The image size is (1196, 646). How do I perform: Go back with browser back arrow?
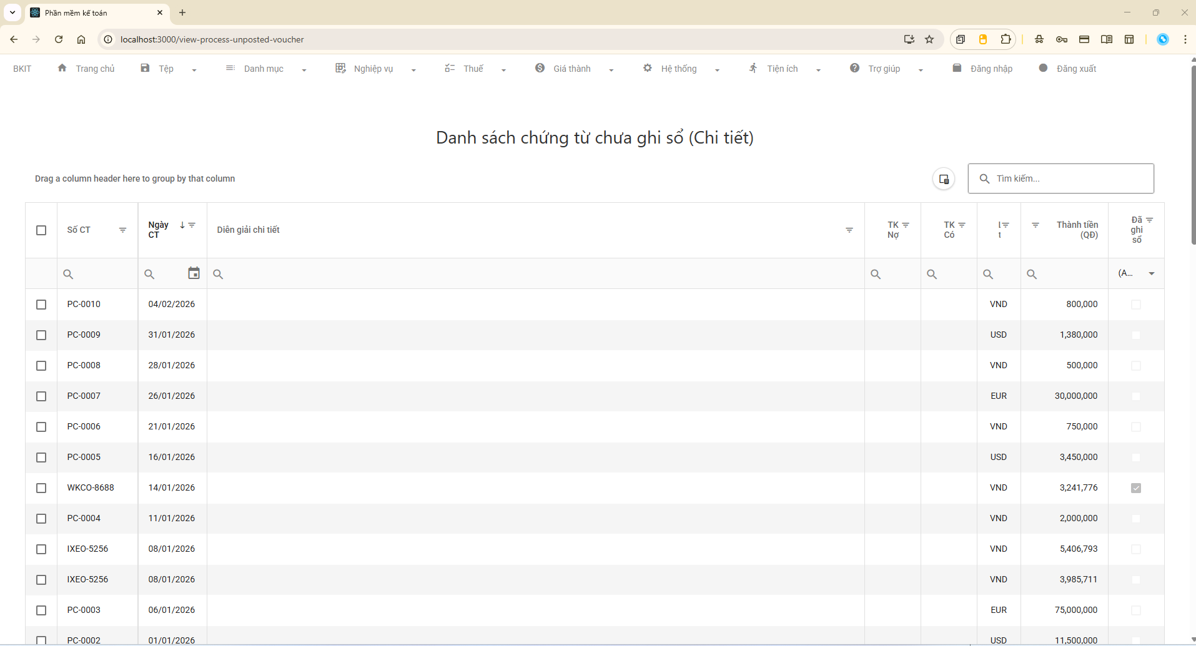(x=14, y=39)
